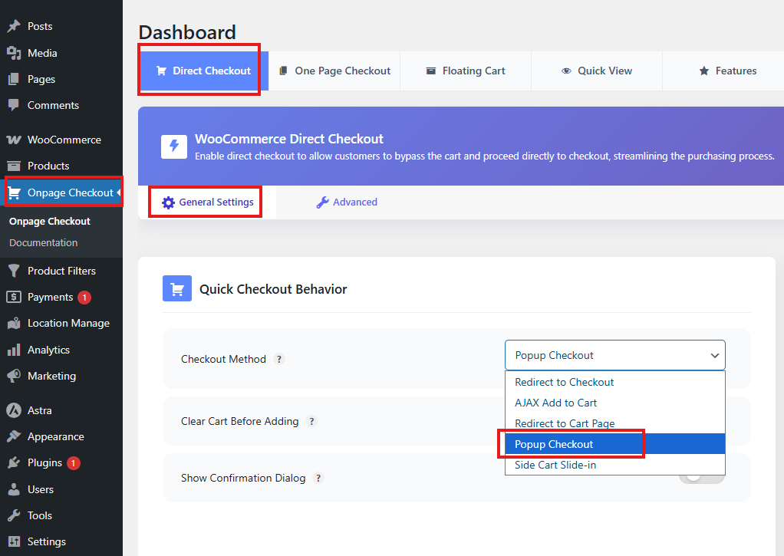Open the Documentation submenu link
784x556 pixels.
[44, 242]
